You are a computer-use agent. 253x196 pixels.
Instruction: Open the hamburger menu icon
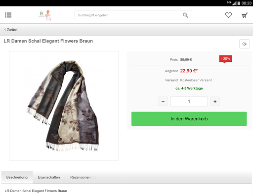pos(8,15)
